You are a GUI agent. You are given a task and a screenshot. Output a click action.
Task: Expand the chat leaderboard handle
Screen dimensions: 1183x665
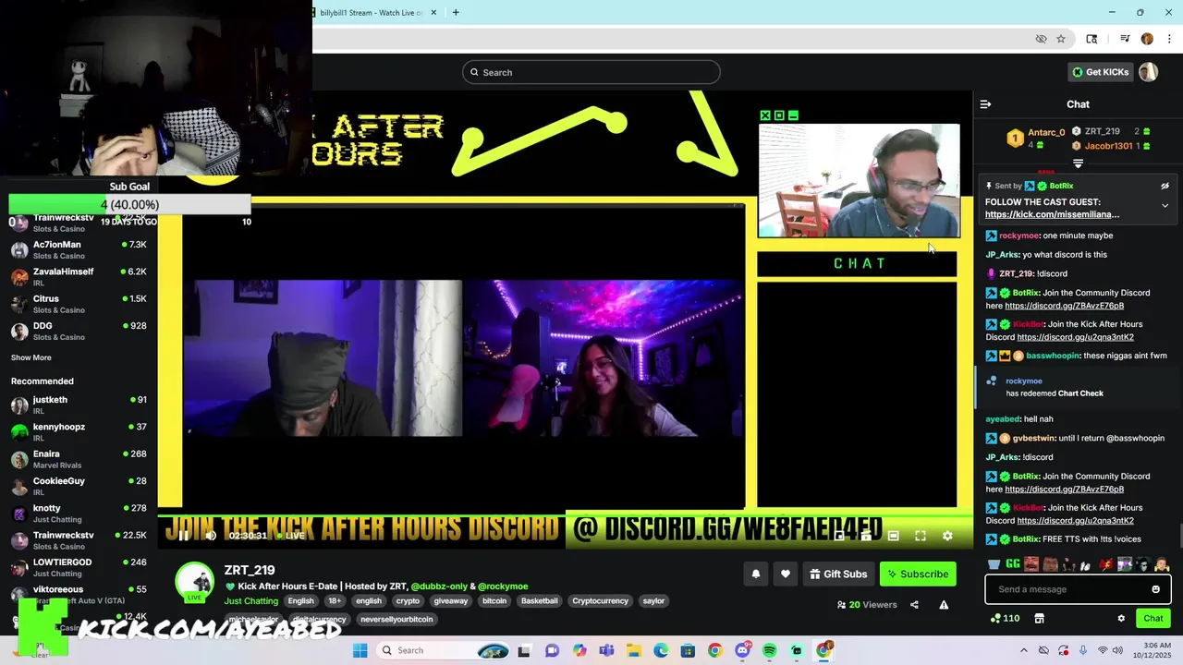click(x=1078, y=163)
